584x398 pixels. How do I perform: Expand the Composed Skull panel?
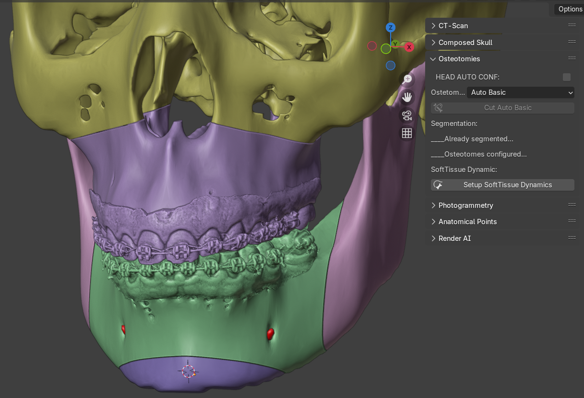coord(433,42)
